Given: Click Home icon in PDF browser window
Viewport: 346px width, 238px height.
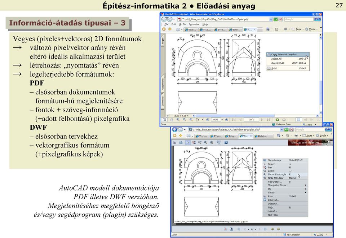Looking at the screenshot, I should 268,29.
